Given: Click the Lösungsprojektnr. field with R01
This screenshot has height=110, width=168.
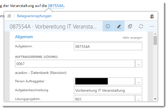Looking at the screenshot, I should coord(104,99).
